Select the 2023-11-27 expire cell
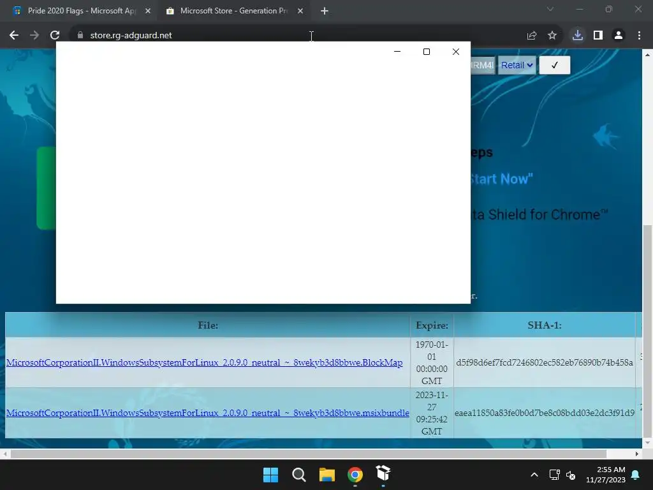Screen dimensions: 653x490 [x=432, y=413]
